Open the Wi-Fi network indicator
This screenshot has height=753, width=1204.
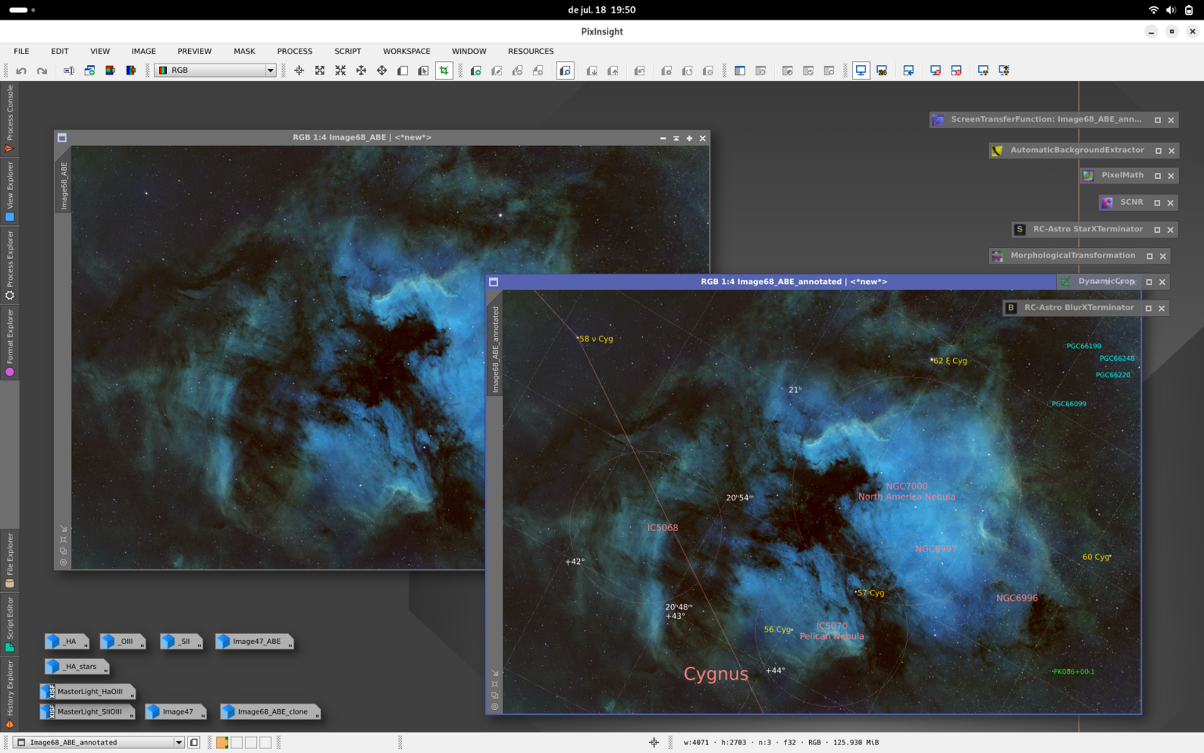click(1153, 10)
